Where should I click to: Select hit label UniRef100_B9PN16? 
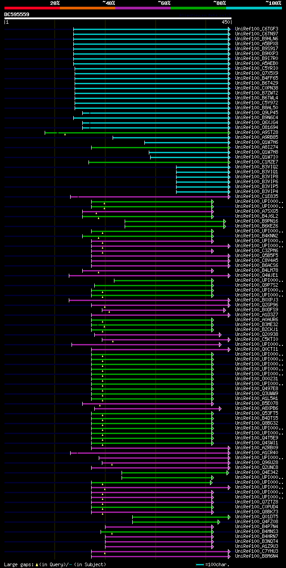tap(257, 221)
